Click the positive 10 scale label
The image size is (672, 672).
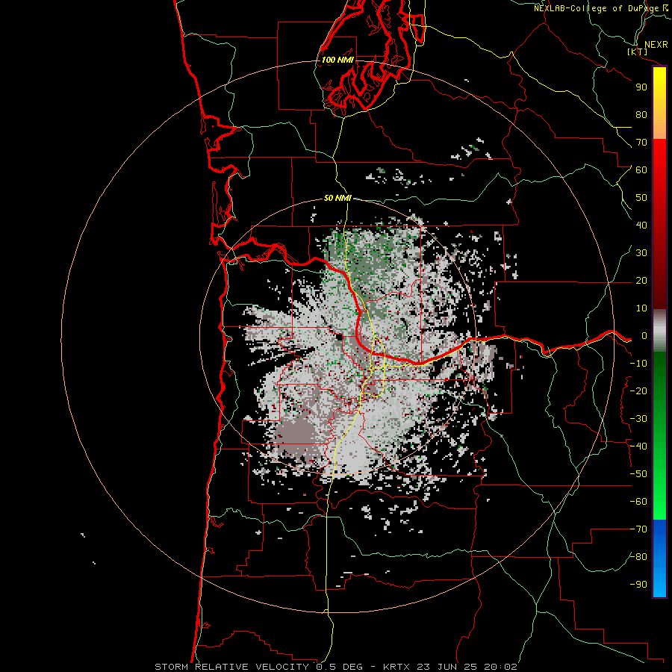641,308
